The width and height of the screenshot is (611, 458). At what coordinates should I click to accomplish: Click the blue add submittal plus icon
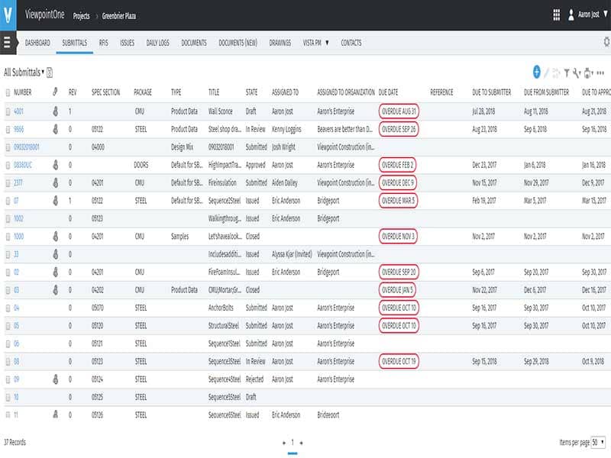click(x=537, y=73)
